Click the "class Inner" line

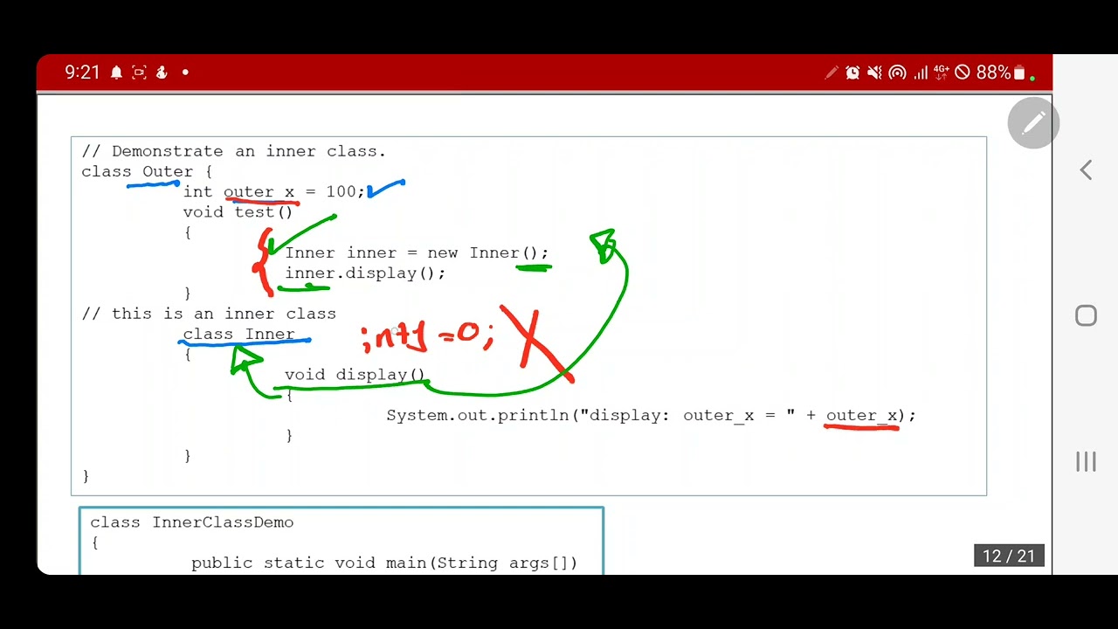(x=238, y=334)
